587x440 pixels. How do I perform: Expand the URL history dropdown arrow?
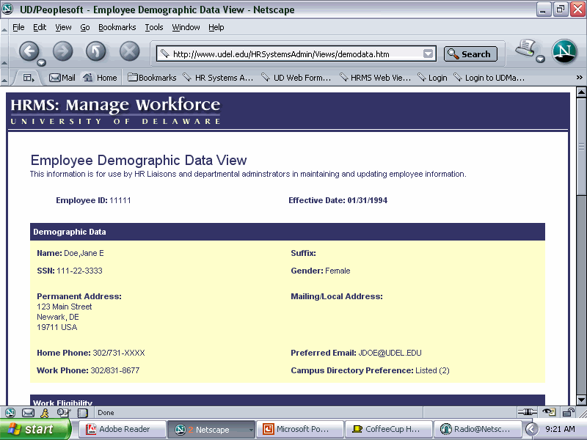click(x=429, y=54)
